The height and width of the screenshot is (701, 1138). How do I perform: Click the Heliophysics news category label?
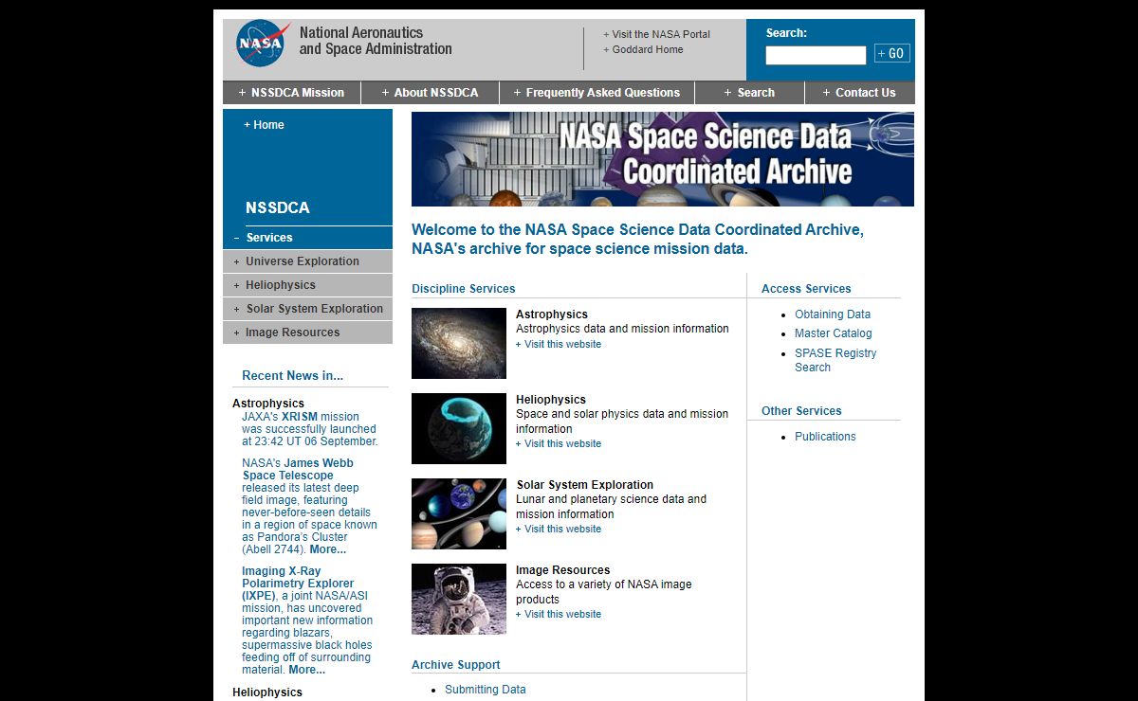pyautogui.click(x=267, y=692)
